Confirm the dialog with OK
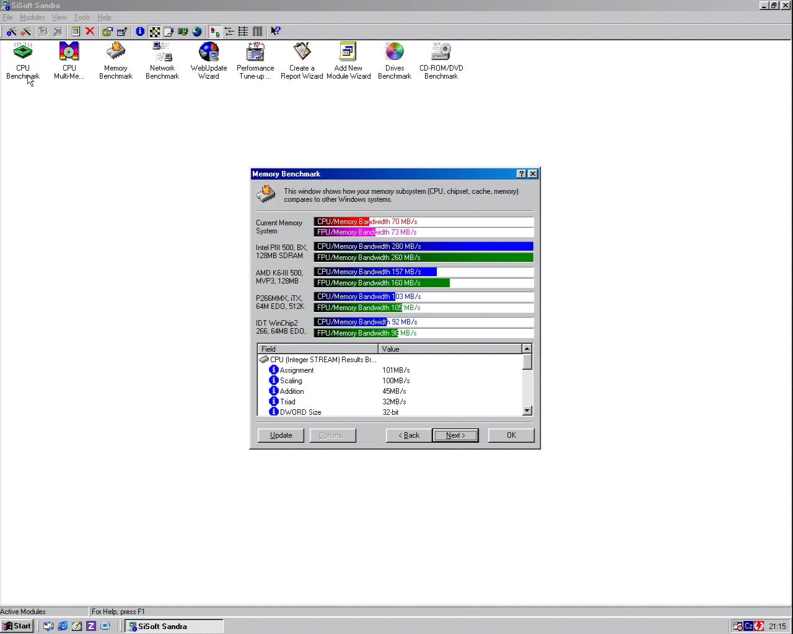 511,435
